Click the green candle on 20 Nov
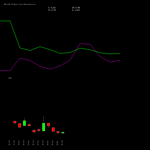Screen dimensions: 150x150 (24, 123)
